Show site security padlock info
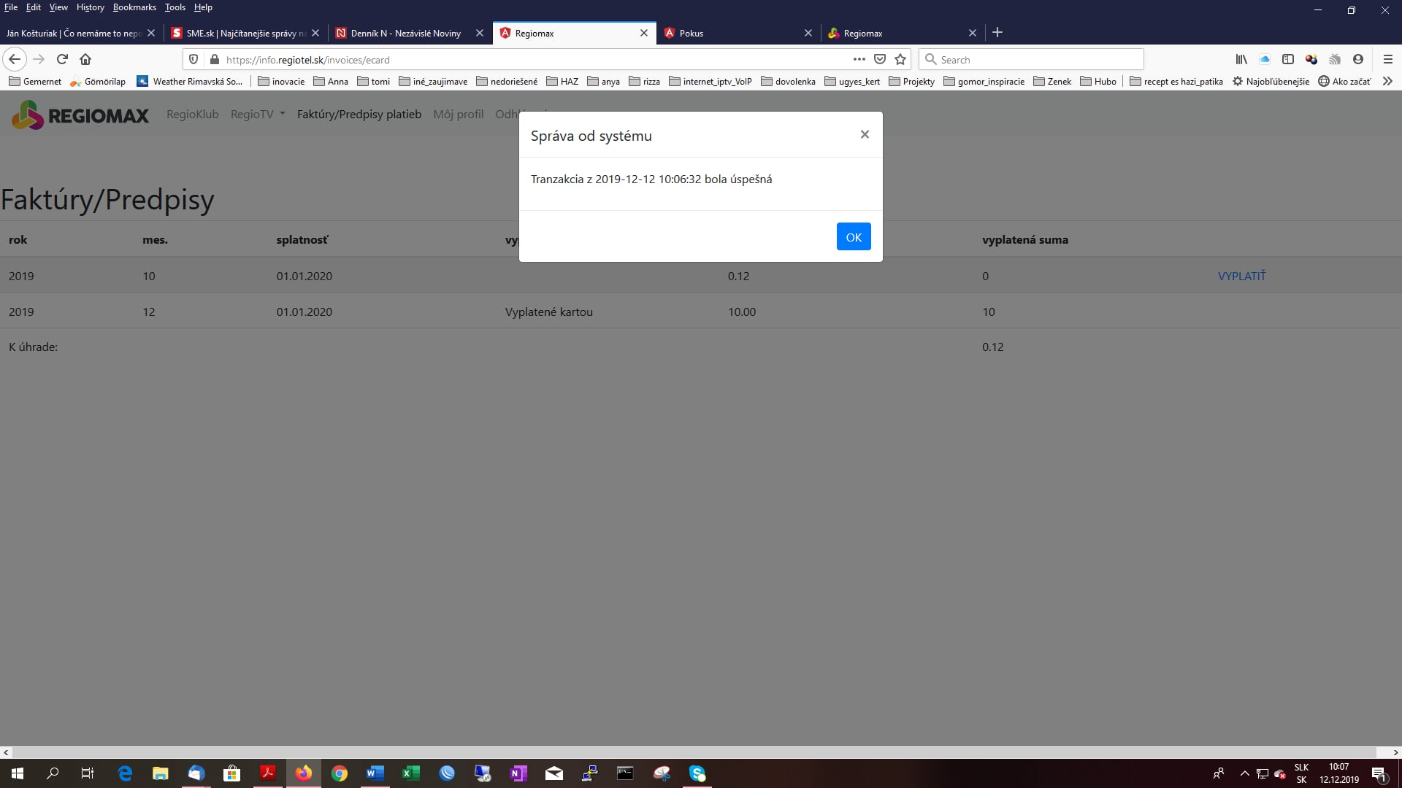Screen dimensions: 1402x788 pos(214,59)
